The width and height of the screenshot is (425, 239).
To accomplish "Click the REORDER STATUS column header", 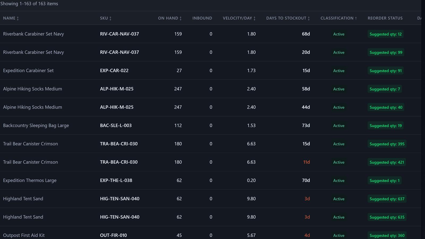I will pyautogui.click(x=385, y=18).
